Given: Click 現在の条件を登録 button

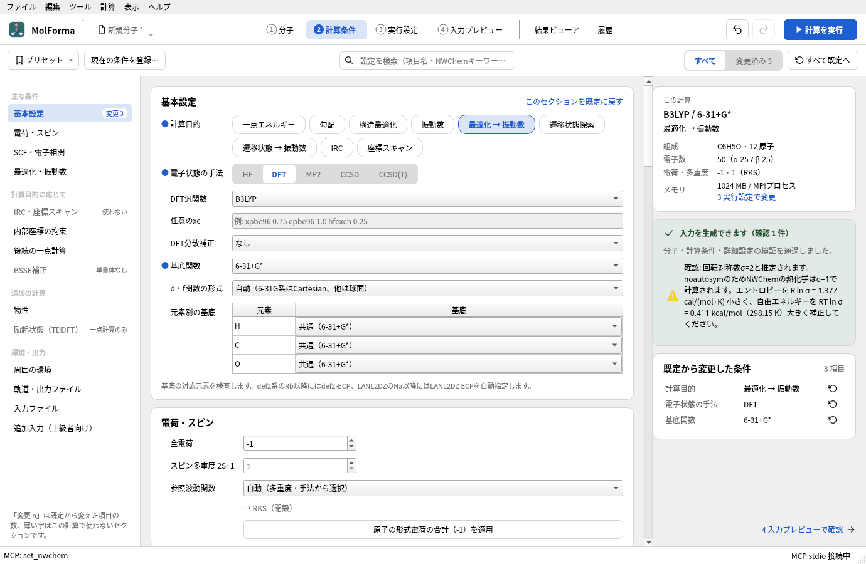Looking at the screenshot, I should pos(125,60).
